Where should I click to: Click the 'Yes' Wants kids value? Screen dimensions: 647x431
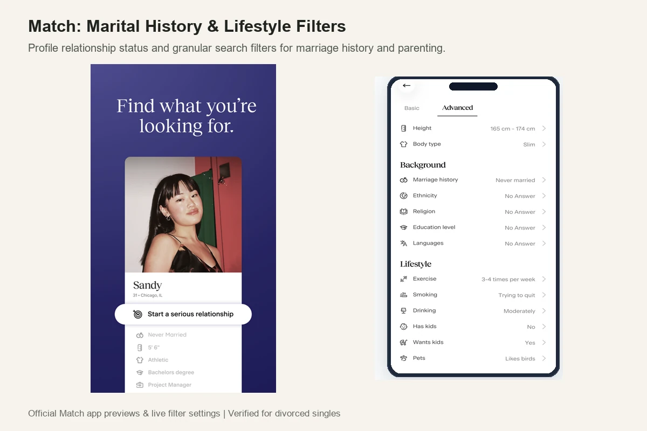(530, 343)
